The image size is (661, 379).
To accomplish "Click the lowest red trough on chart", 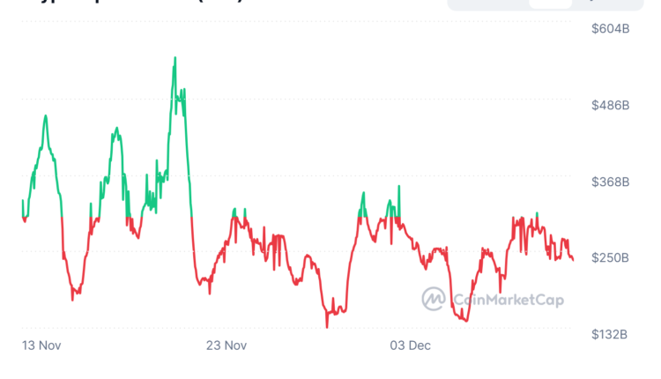I will click(x=327, y=327).
